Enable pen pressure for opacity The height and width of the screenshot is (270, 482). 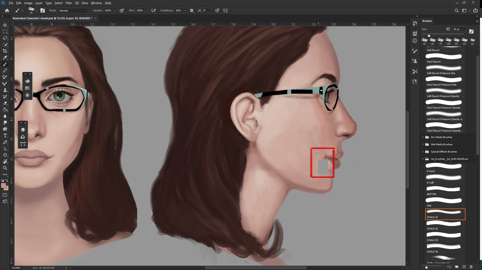coord(122,10)
